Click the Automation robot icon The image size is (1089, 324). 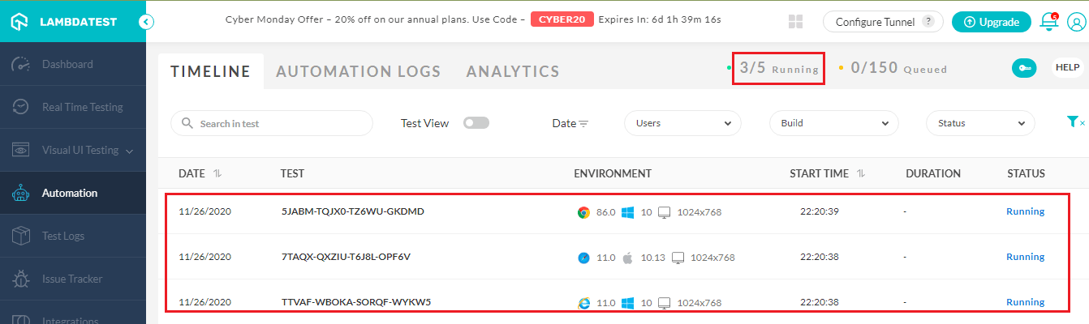tap(21, 193)
